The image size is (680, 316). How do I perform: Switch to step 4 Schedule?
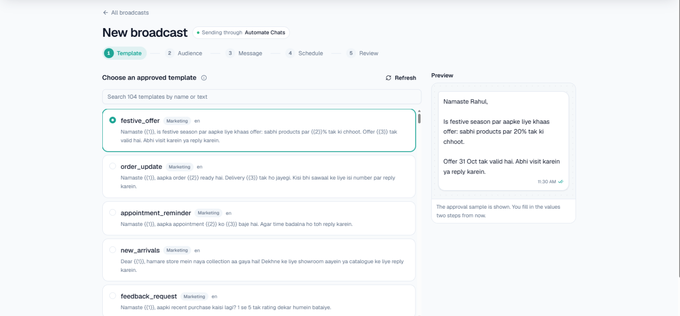click(304, 53)
